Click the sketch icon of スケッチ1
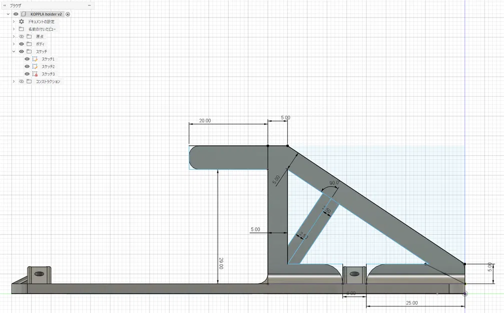Viewport: 504px width, 313px height. 35,59
